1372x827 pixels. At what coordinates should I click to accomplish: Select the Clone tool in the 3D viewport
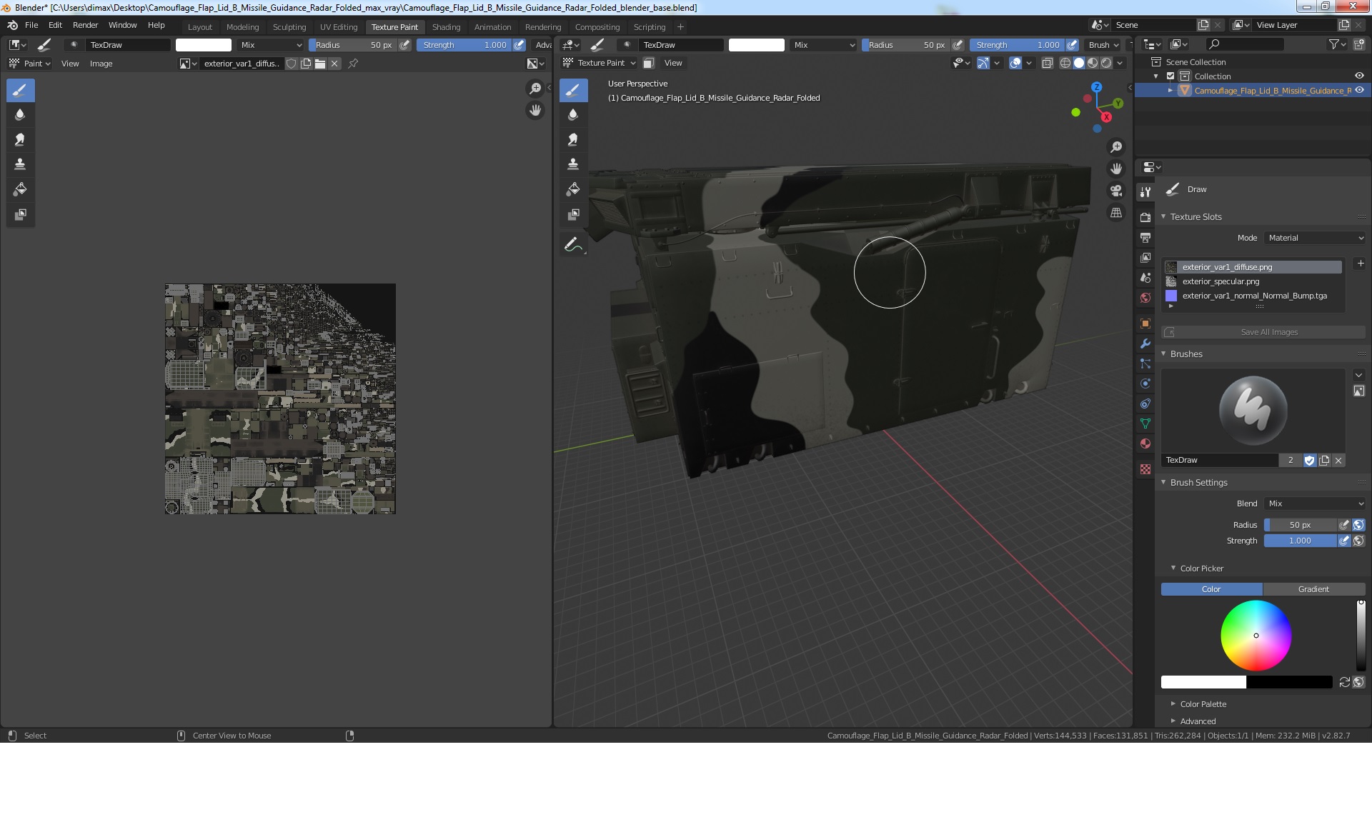(x=573, y=164)
